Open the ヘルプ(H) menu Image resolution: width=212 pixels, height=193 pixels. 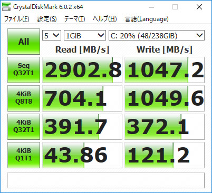tap(105, 19)
